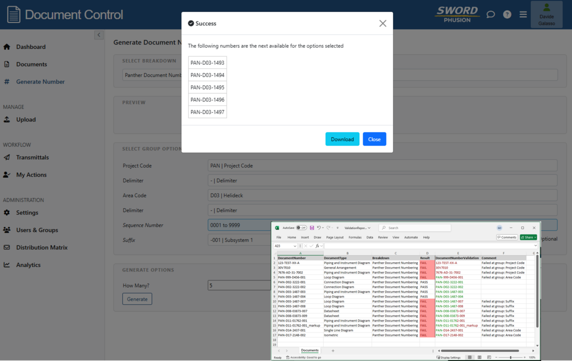Viewport: 572px width, 361px height.
Task: Click the chat bubble icon in header
Action: (491, 14)
